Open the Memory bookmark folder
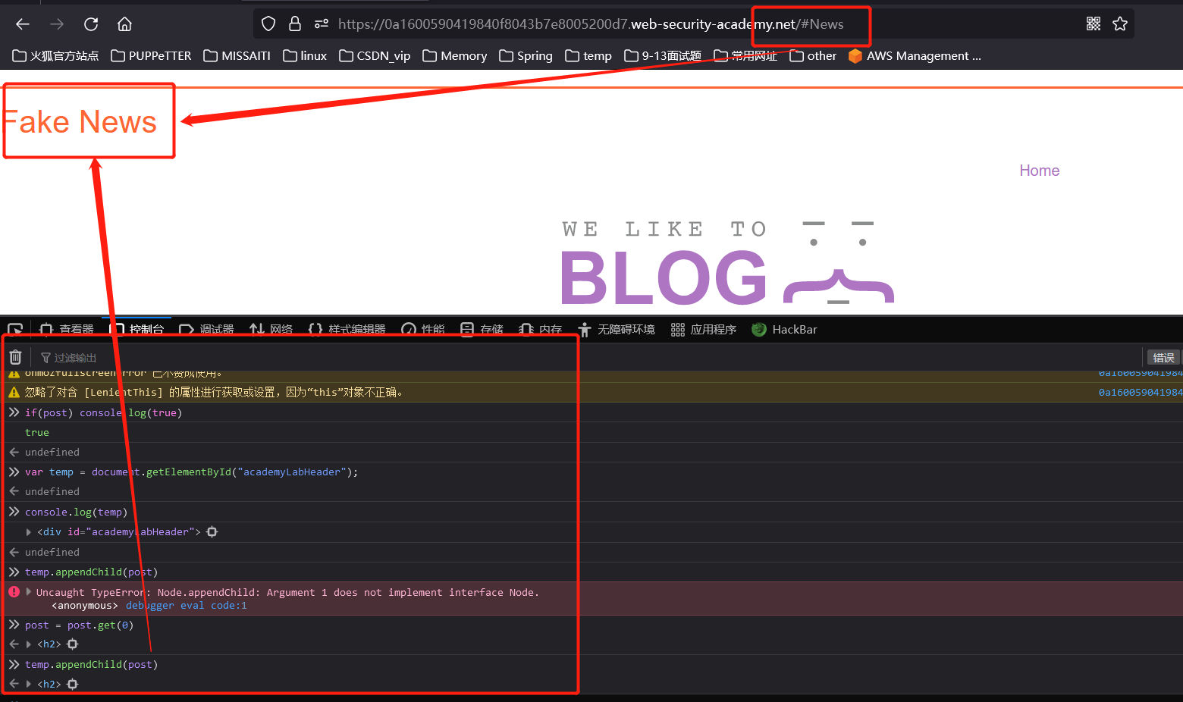The image size is (1183, 702). tap(455, 56)
